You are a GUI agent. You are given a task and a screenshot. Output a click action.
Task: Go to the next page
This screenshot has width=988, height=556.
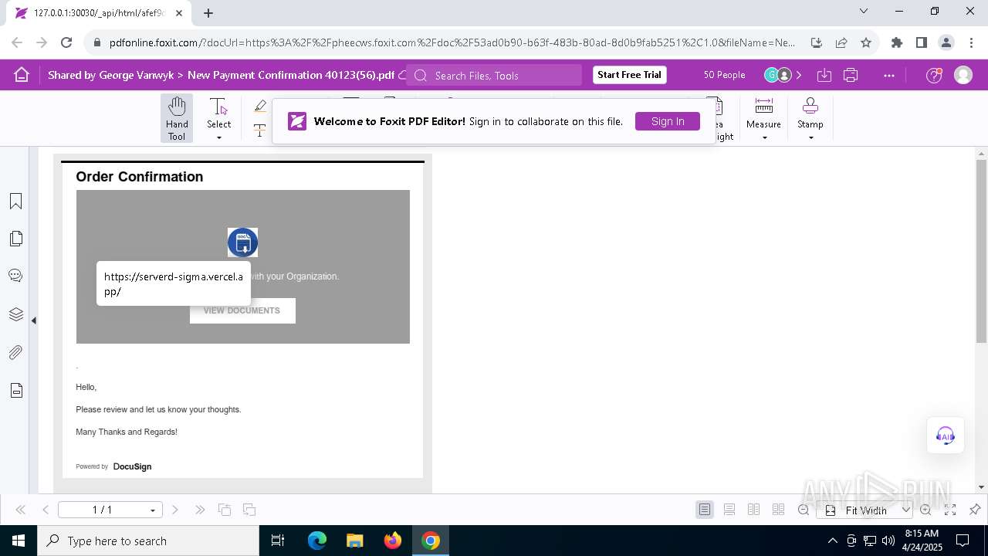175,510
